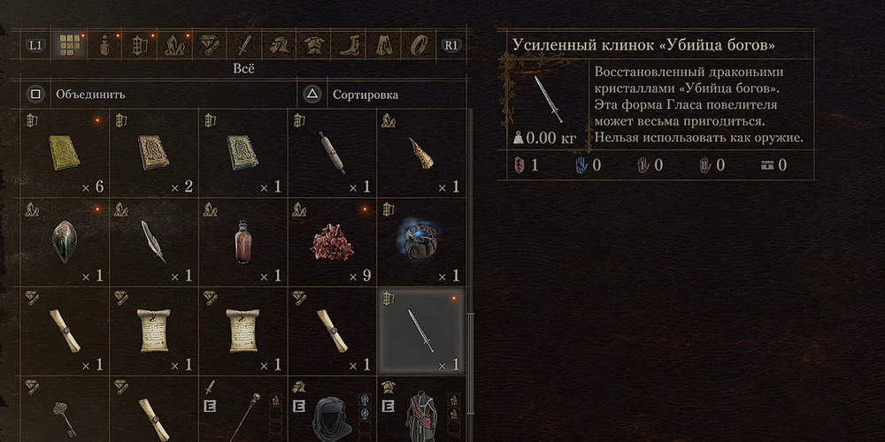This screenshot has height=442, width=885.
Task: Select the lantern implements category icon
Action: click(x=139, y=46)
